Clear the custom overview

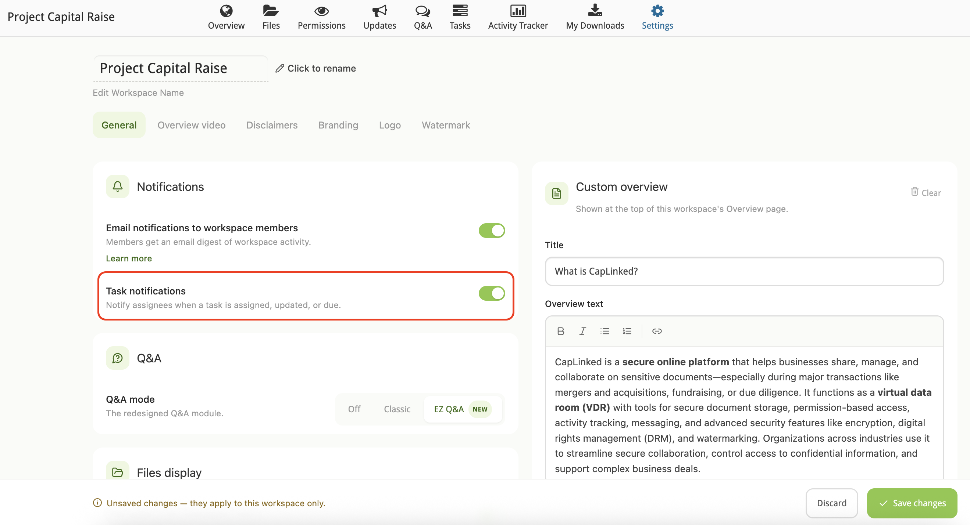(926, 192)
